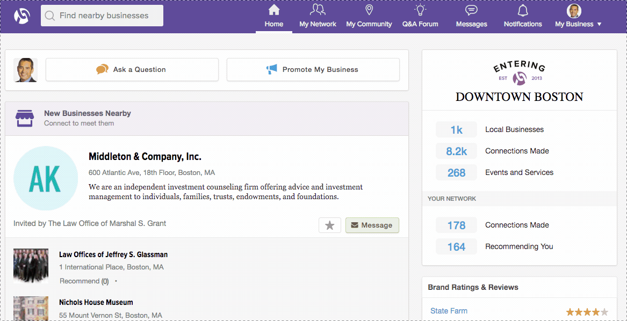Open the Notifications tab
Viewport: 627px width, 321px height.
pos(523,24)
